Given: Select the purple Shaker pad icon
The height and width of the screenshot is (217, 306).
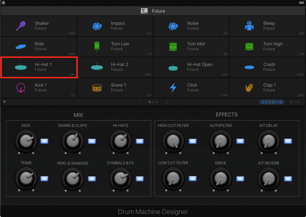Looking at the screenshot, I should (21, 26).
